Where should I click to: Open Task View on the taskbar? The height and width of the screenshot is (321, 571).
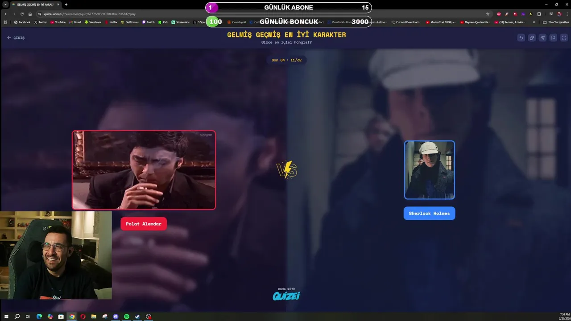pyautogui.click(x=28, y=317)
